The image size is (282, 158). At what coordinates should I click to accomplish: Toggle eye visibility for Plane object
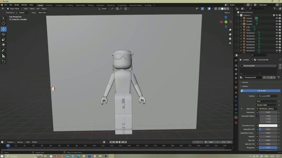(277, 30)
